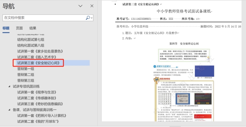Jump to heading 答辩第三组

26,81
